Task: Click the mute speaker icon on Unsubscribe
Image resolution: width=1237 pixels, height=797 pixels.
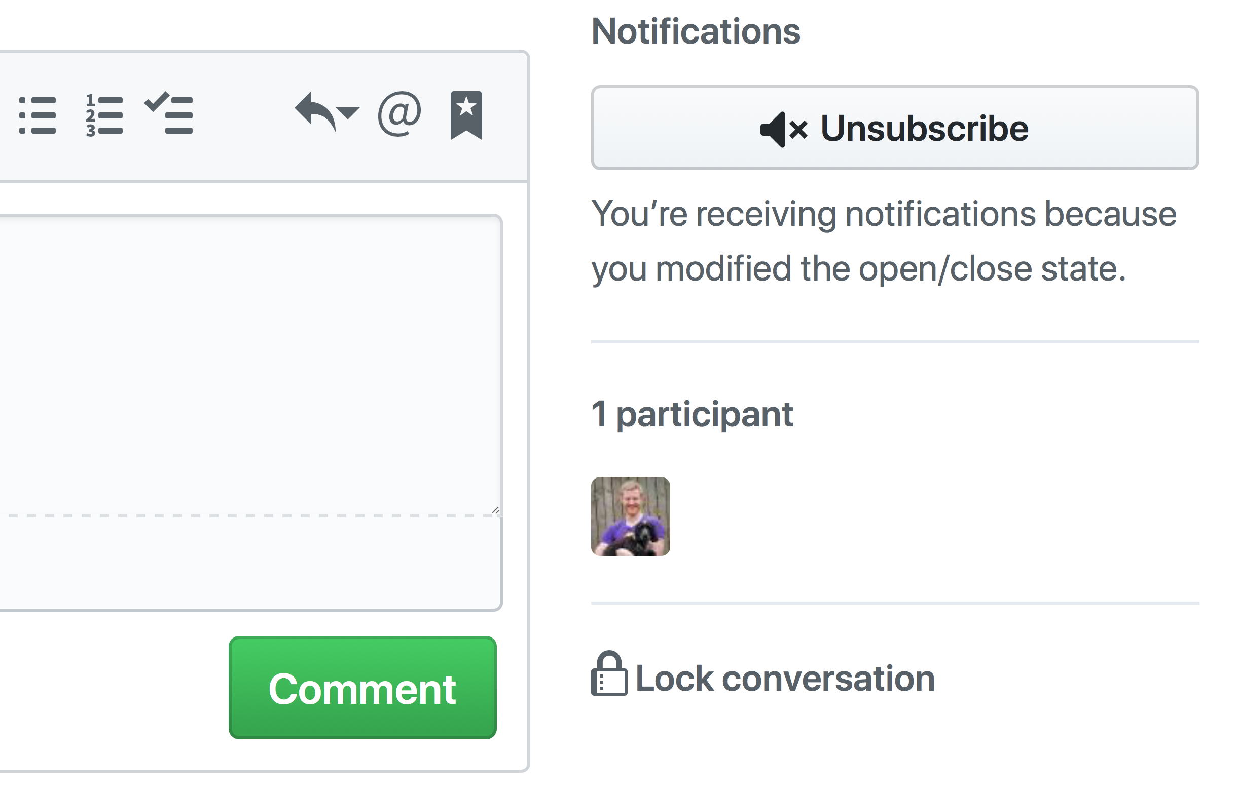Action: (x=782, y=130)
